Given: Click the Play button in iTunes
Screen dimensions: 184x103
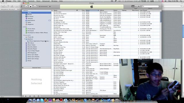Looking at the screenshot, I should coord(30,6).
